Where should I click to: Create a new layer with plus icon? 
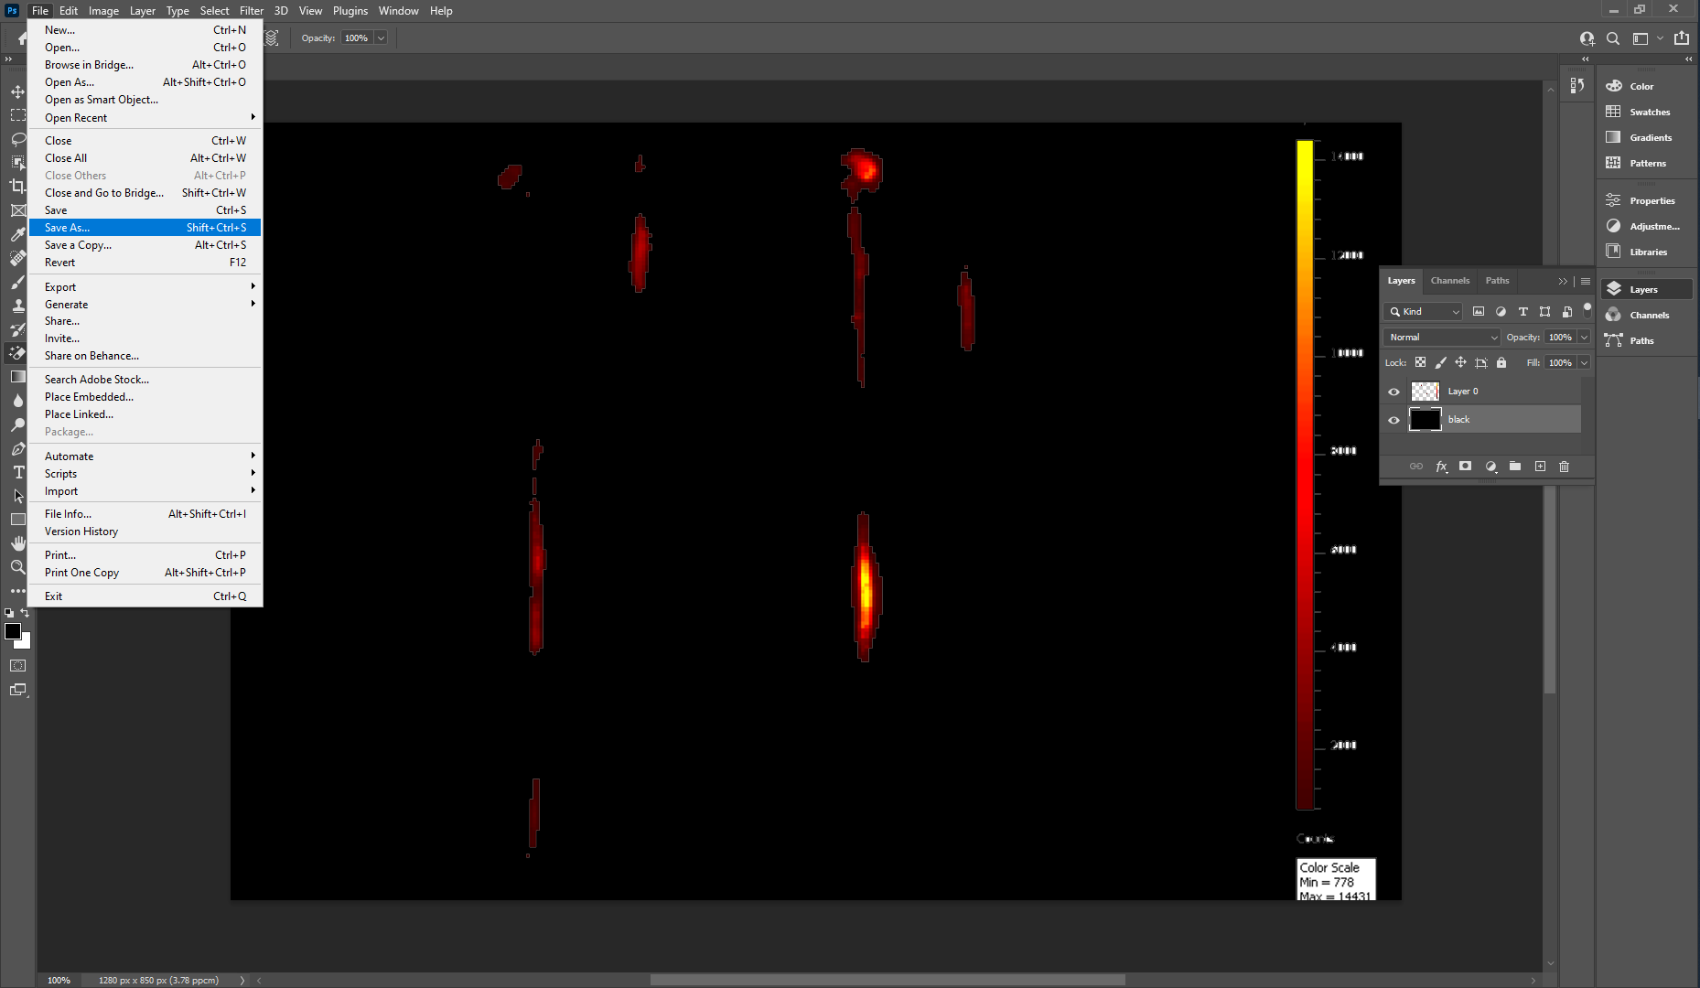(1540, 467)
